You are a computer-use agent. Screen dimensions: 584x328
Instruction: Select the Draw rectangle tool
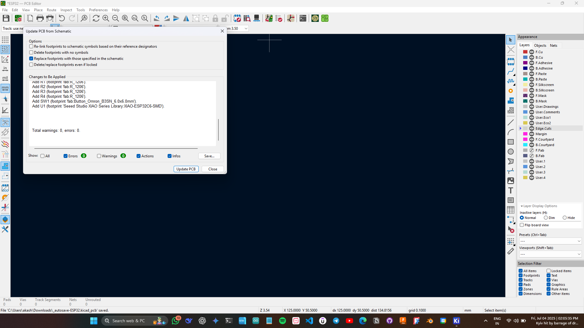[x=511, y=142]
